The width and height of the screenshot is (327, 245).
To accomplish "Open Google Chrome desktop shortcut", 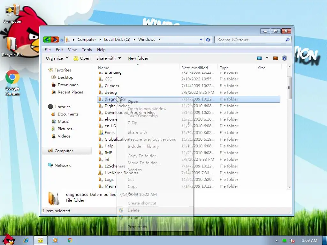I will [x=12, y=83].
